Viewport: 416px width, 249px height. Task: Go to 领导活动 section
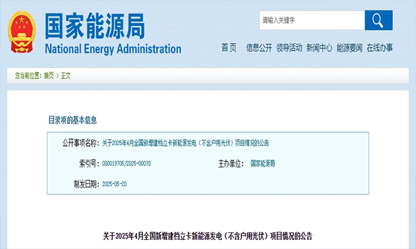(289, 48)
